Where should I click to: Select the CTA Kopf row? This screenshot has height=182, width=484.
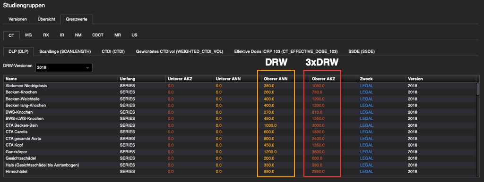click(x=240, y=145)
